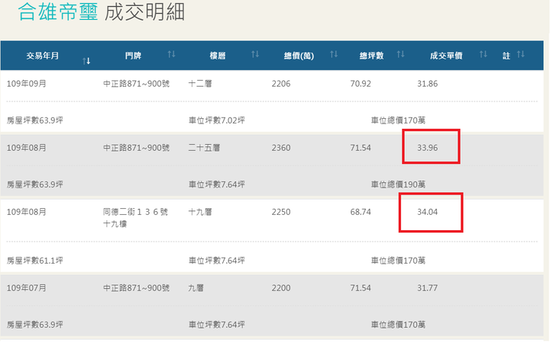Click the 總坪數 column header
The height and width of the screenshot is (343, 550).
pyautogui.click(x=371, y=56)
